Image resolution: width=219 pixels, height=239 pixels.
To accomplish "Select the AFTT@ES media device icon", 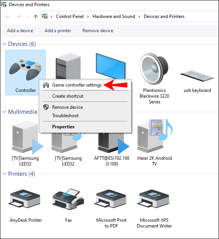I will pyautogui.click(x=114, y=143).
